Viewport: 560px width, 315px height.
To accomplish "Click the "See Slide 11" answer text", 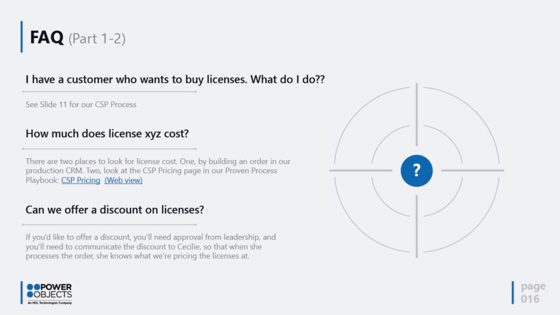I will 81,105.
